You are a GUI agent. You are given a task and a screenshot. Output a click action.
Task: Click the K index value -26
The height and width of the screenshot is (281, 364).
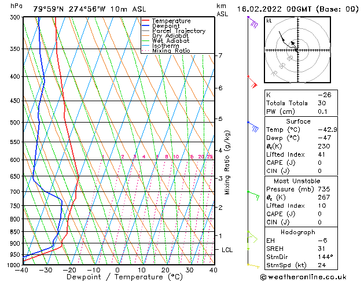[x=325, y=95]
